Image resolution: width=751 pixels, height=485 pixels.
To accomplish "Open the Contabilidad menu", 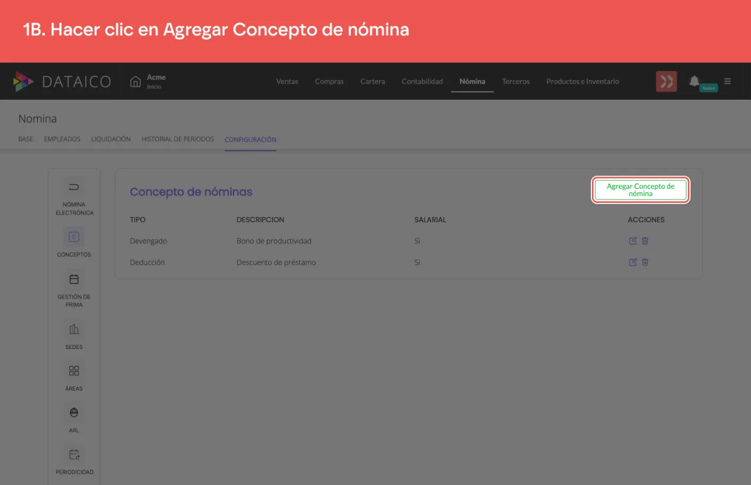I will [x=422, y=82].
